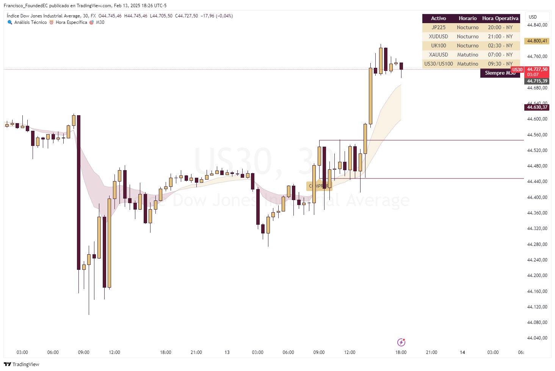Click the target icon beside M30
Screen dimensions: 555x371
click(91, 22)
